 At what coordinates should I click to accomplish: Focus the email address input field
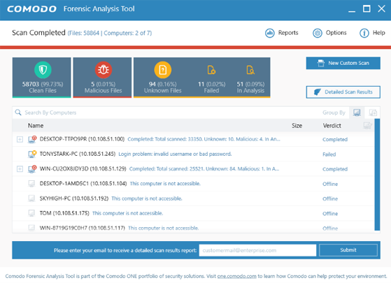point(257,250)
